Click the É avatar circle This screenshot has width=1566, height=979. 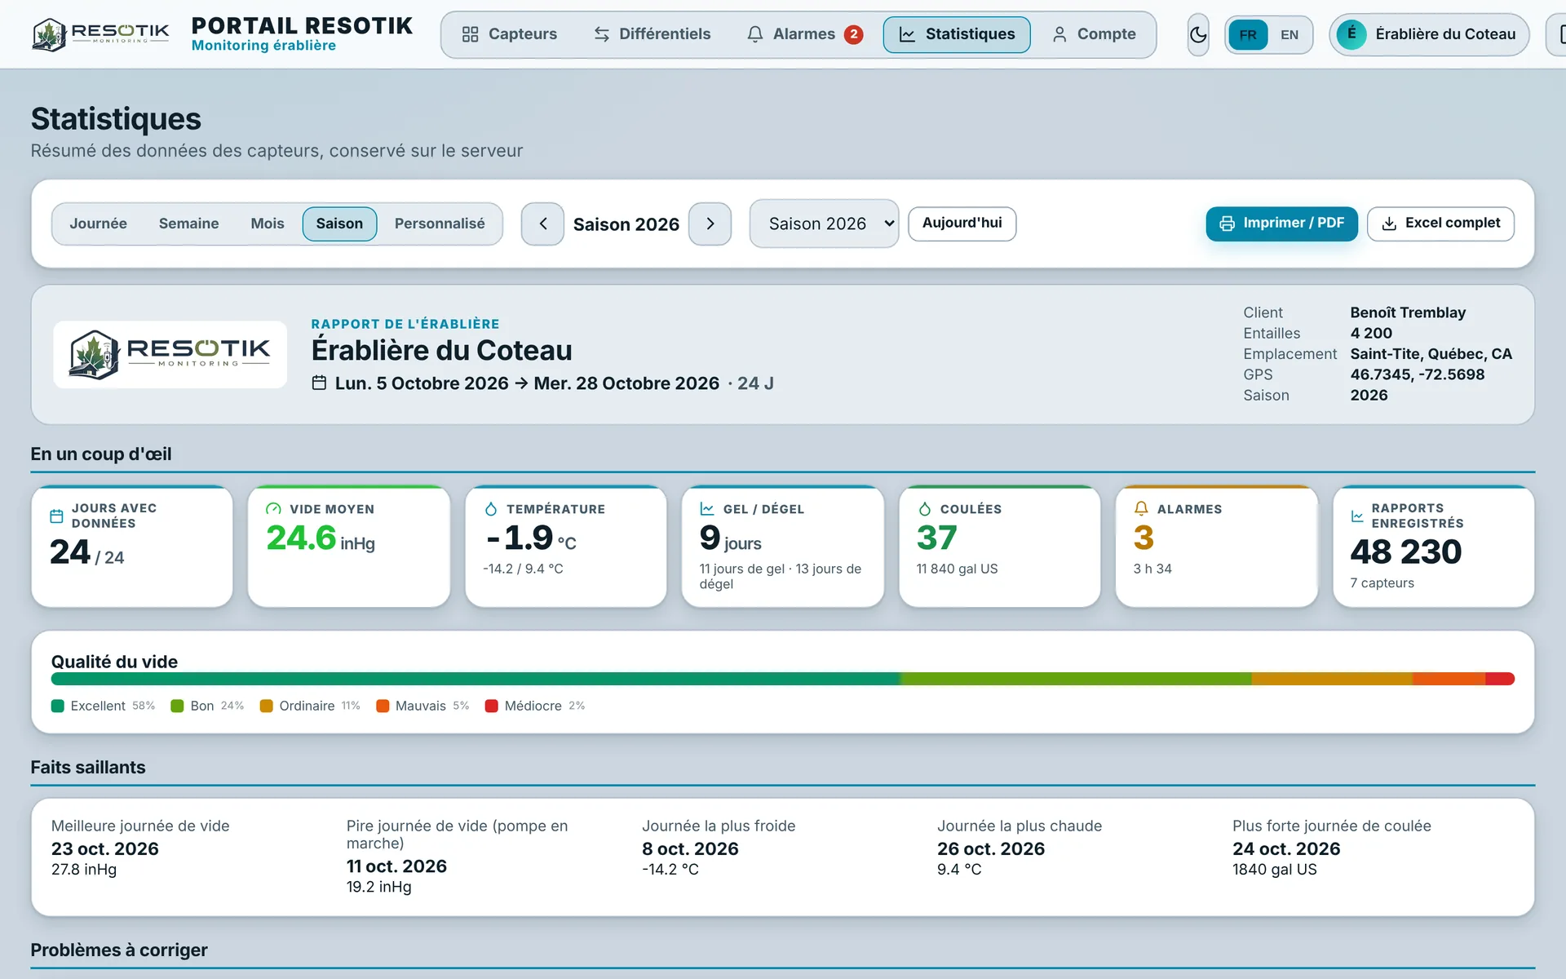[x=1351, y=34]
